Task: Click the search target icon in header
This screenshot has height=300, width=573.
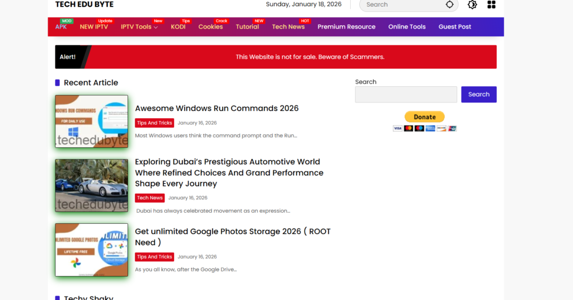Action: [449, 4]
